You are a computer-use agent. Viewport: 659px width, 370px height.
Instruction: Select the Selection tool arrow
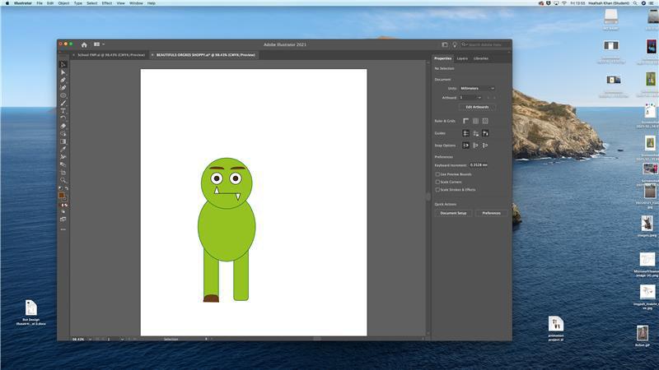click(x=63, y=65)
